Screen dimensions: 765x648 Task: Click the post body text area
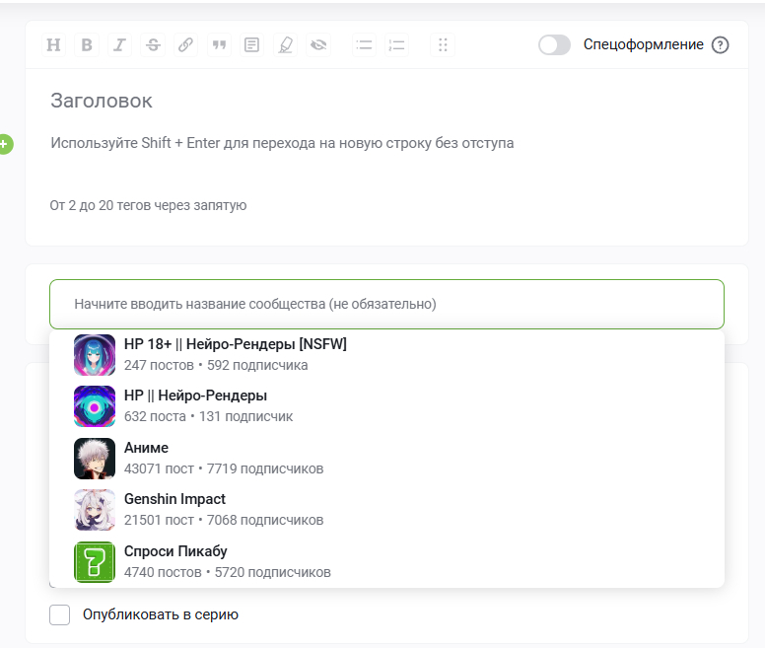coord(386,143)
